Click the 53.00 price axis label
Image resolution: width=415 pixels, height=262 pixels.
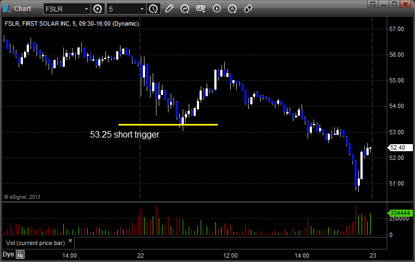(x=396, y=132)
